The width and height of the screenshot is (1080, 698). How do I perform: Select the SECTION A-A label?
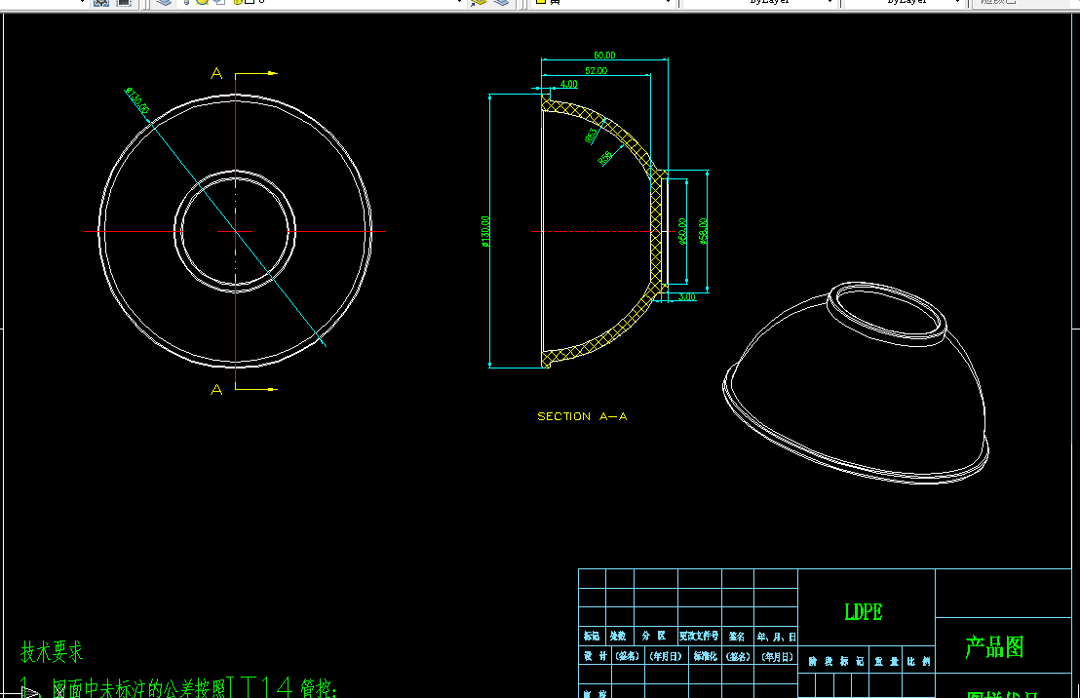point(582,416)
